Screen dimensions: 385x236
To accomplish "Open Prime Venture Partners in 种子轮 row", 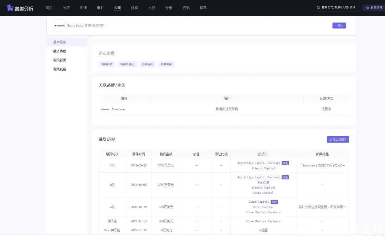I will pyautogui.click(x=263, y=221).
